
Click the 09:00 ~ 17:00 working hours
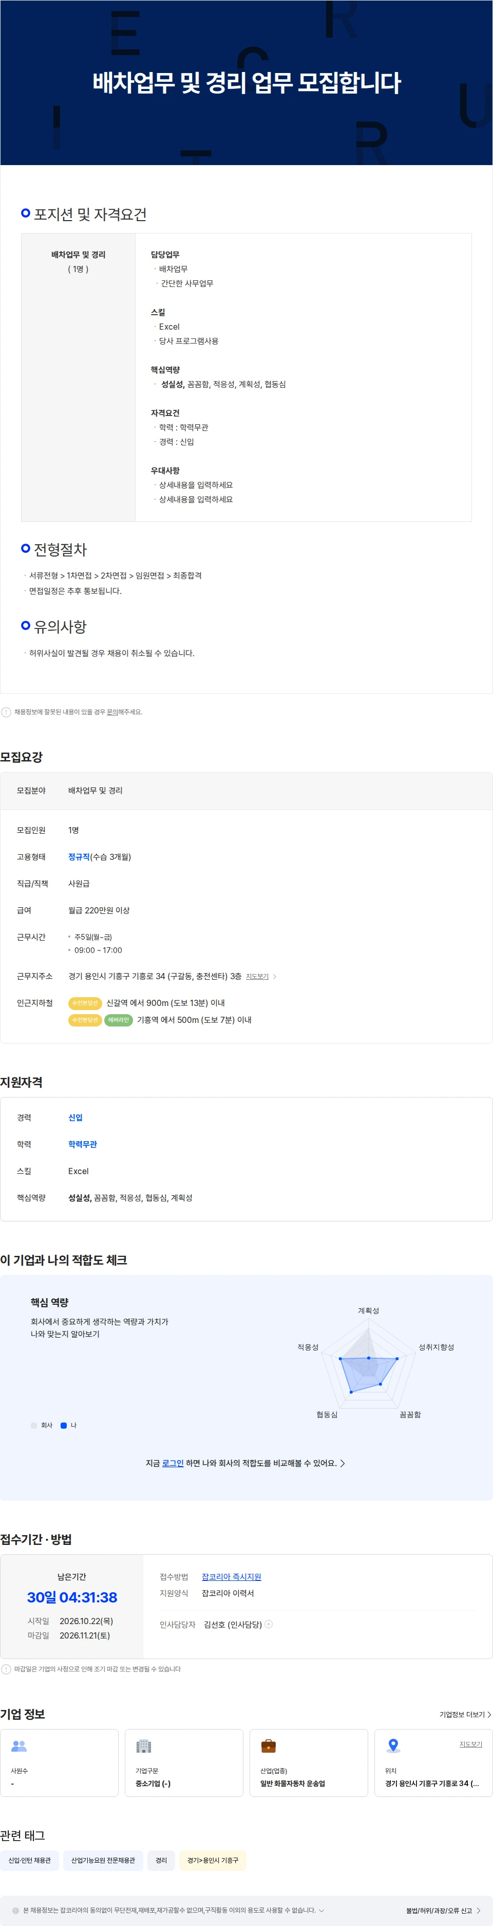pos(98,950)
